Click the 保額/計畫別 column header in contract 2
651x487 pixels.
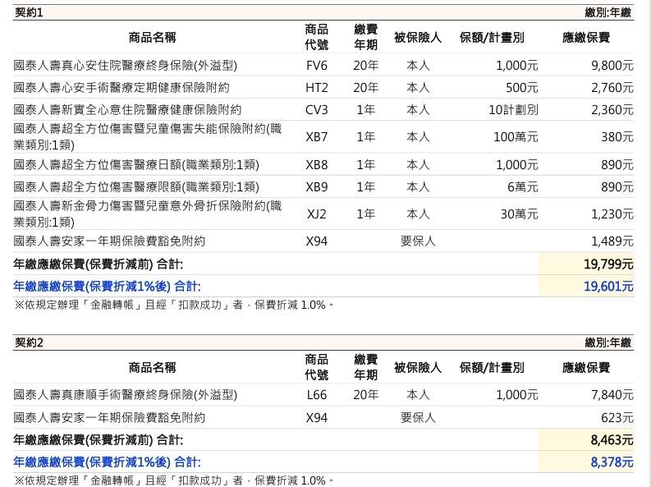click(x=492, y=367)
